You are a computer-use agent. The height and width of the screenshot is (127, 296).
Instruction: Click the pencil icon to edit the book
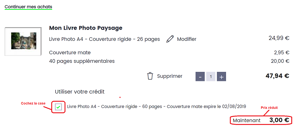pos(170,39)
